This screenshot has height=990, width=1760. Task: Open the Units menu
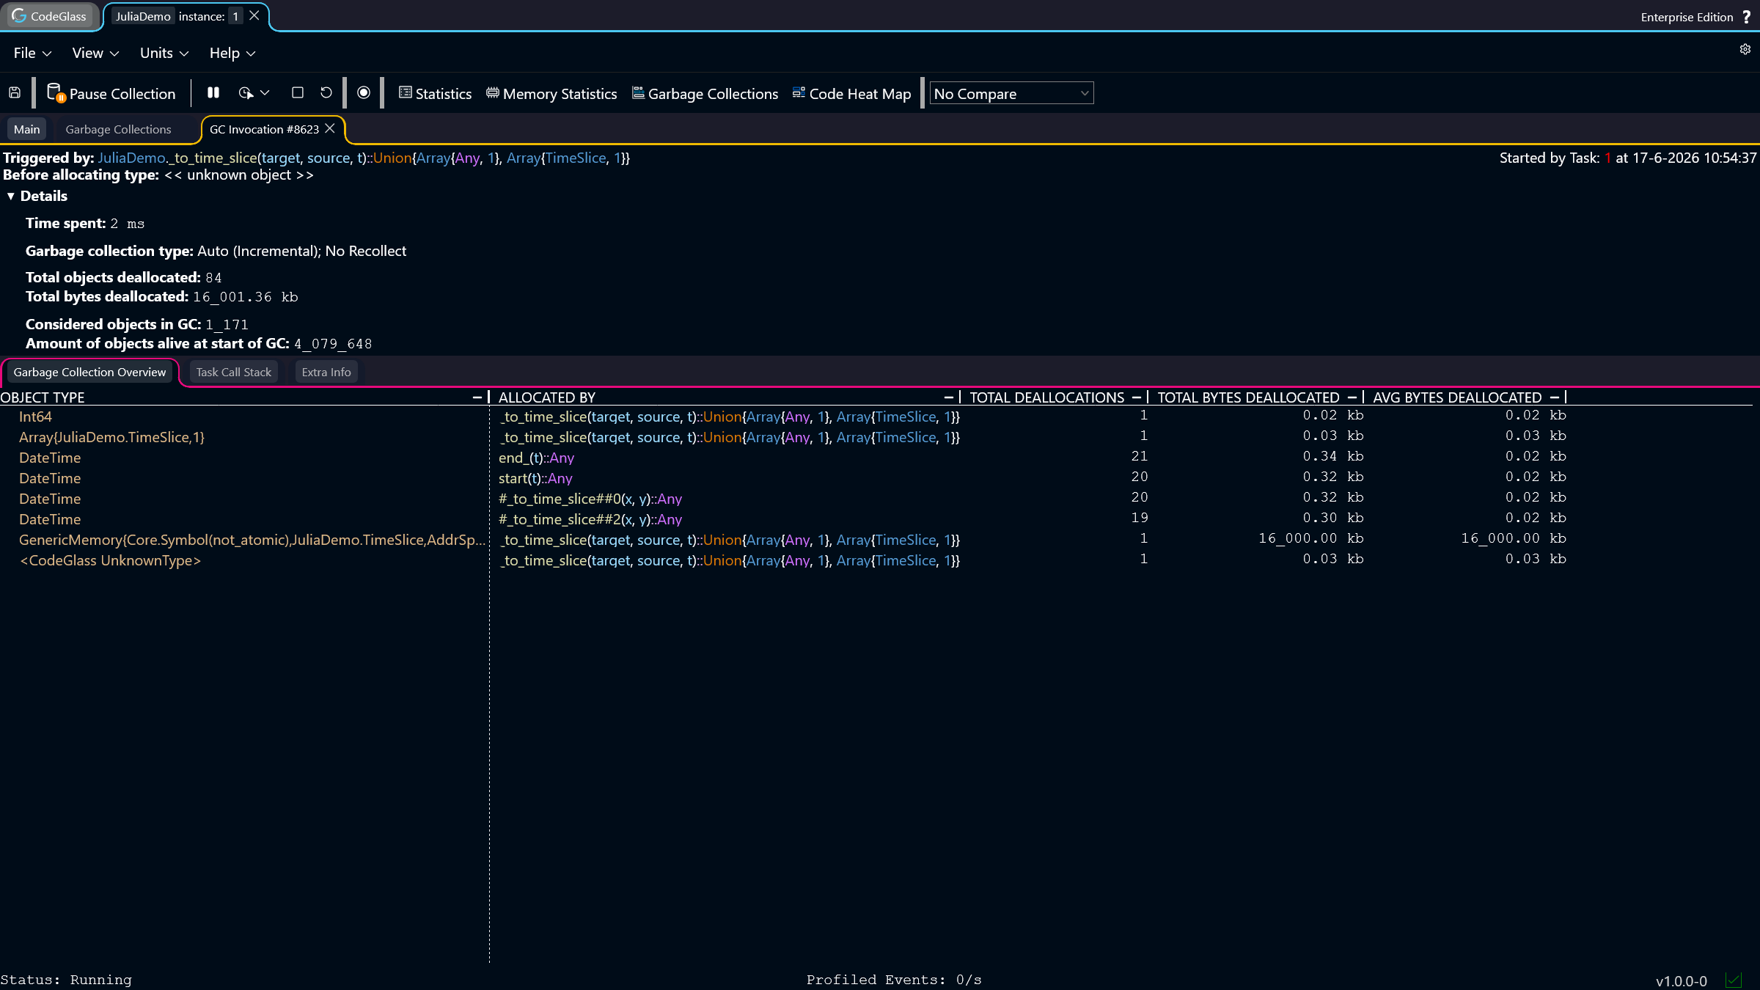point(164,54)
